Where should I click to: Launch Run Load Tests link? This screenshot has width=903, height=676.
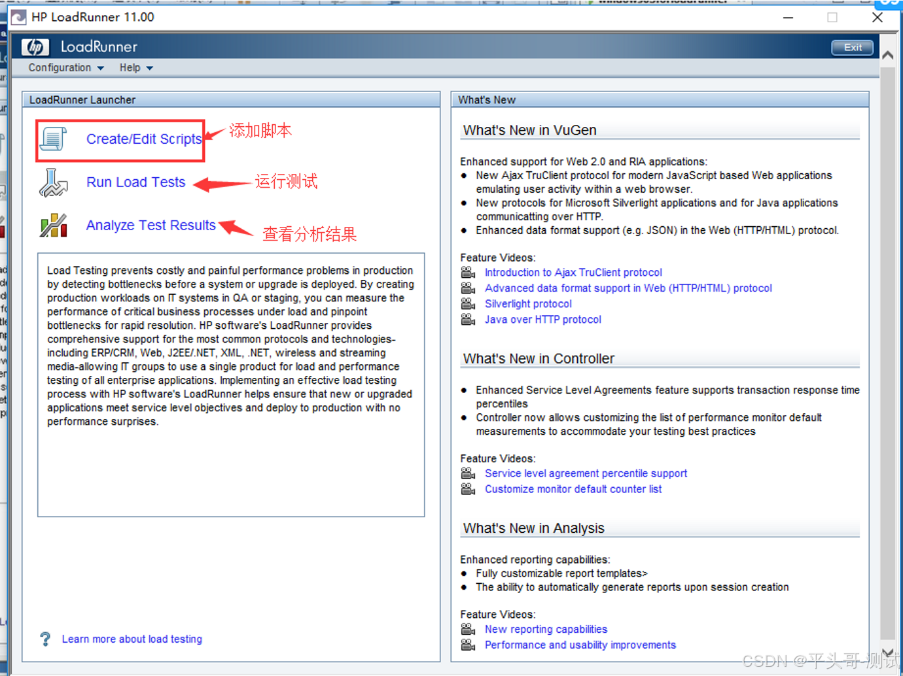point(136,182)
